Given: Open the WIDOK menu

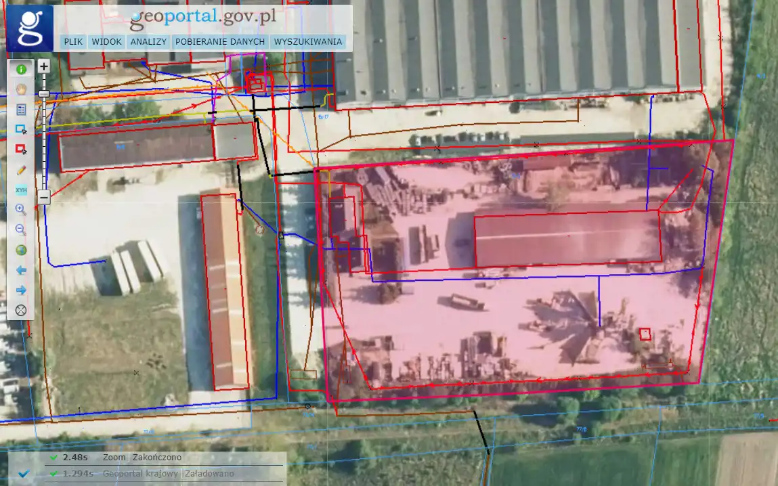Looking at the screenshot, I should click(x=106, y=42).
